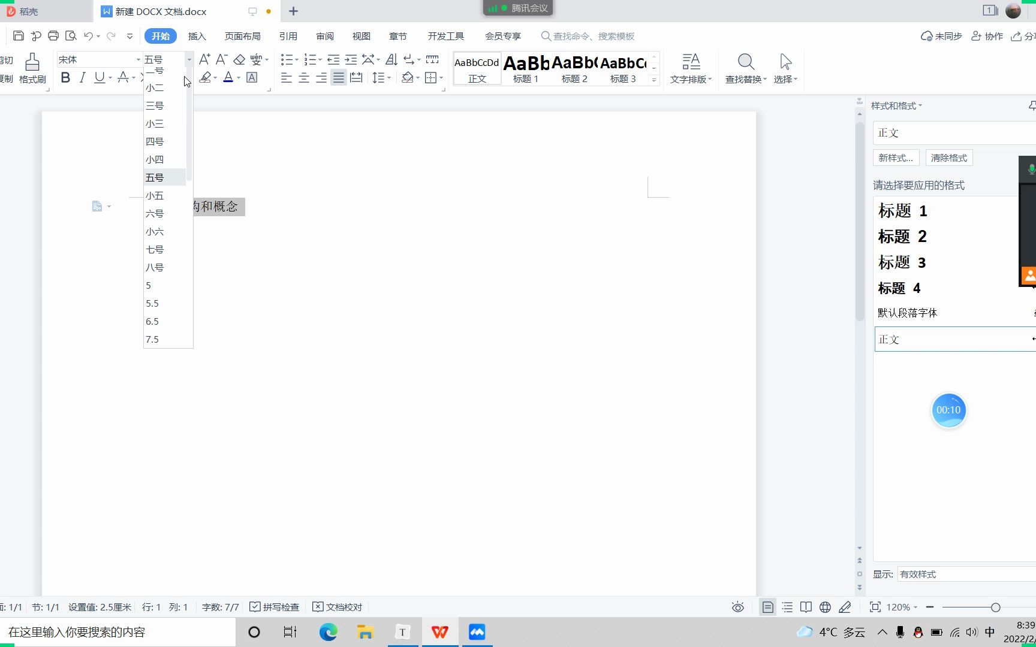Click the font color A icon
Screen dimensions: 1036x647
[228, 77]
